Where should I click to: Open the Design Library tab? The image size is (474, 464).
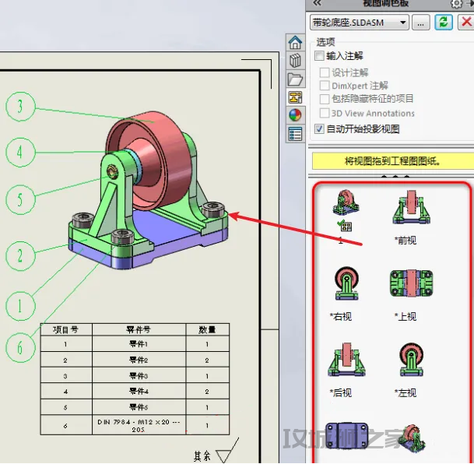pos(295,61)
